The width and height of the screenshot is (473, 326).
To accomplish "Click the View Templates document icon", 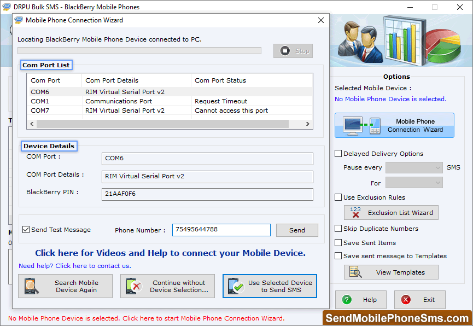I will point(355,272).
